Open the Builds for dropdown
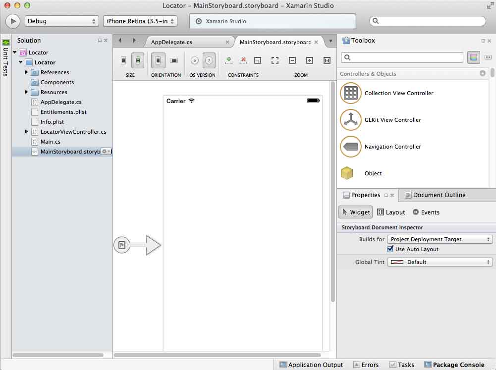 (440, 239)
